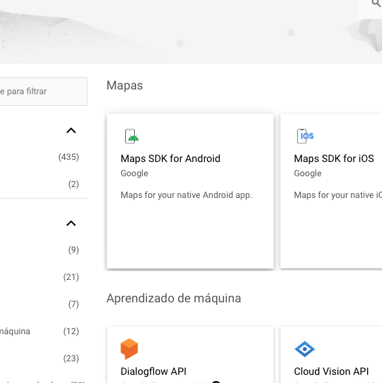Viewport: 382px width, 383px height.
Task: Click the blue Cloud Vision API eye logo
Action: [305, 349]
